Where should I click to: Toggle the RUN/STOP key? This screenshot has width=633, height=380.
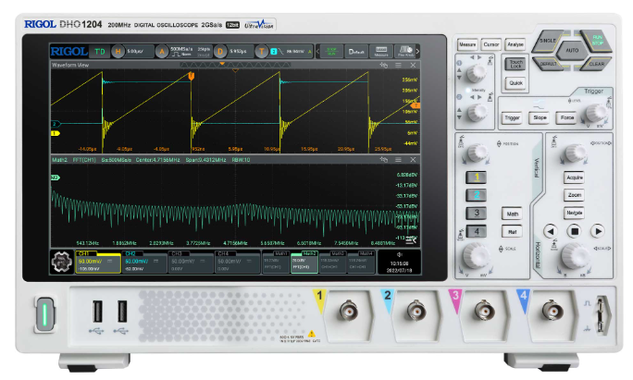coord(596,41)
